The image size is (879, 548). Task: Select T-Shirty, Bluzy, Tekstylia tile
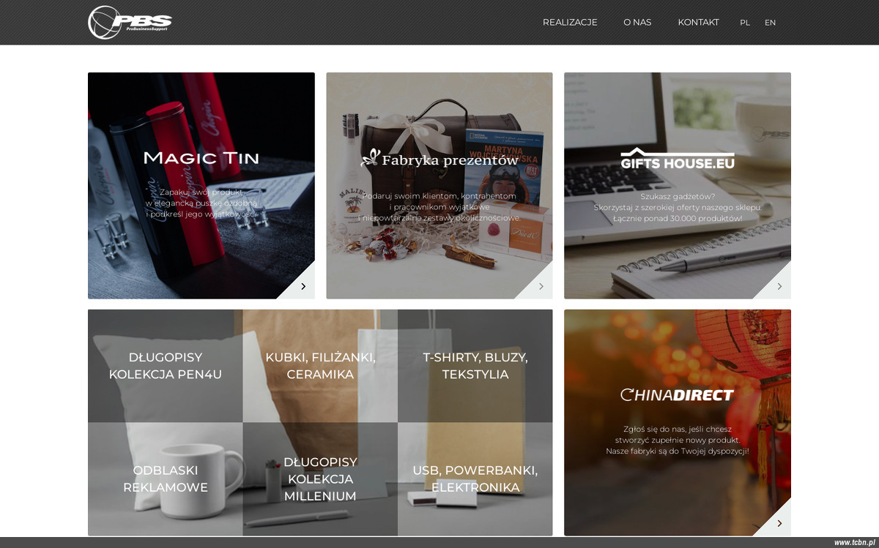click(x=475, y=366)
